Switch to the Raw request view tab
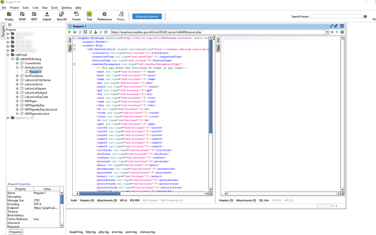Image resolution: width=376 pixels, height=235 pixels. 70,48
